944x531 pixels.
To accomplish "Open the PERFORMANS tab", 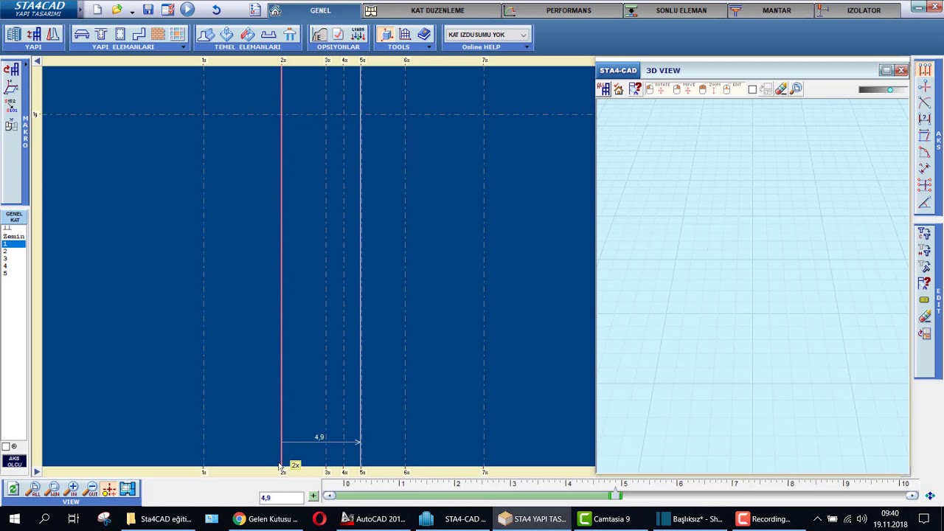I will point(569,10).
